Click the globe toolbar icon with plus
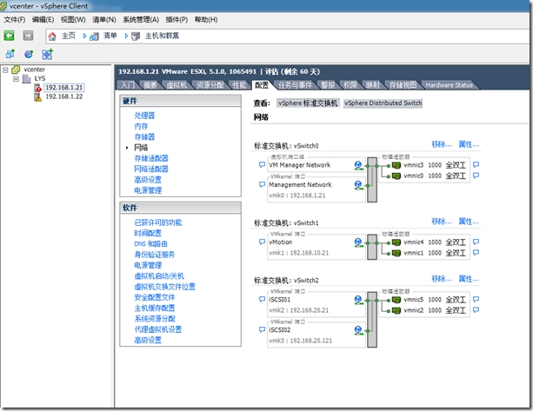 click(29, 54)
